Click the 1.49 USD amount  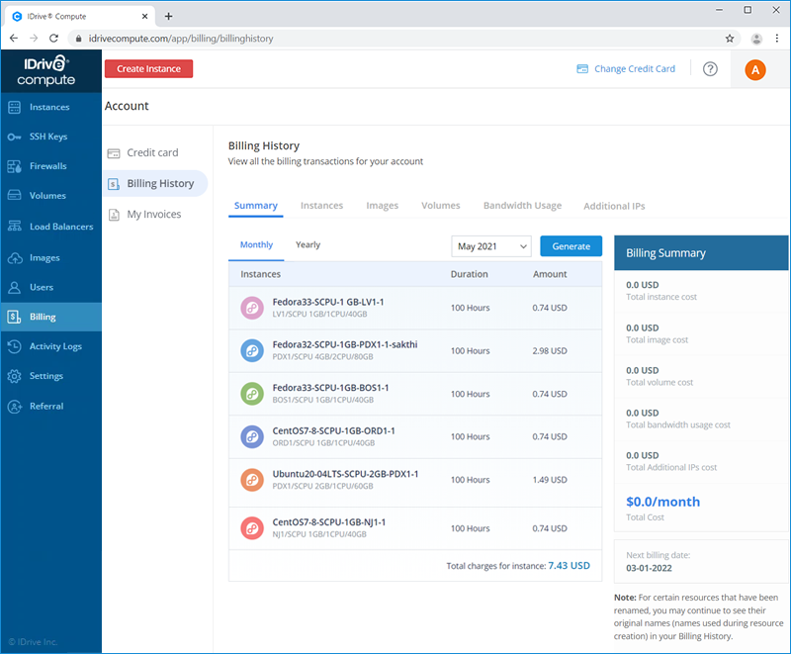[550, 480]
